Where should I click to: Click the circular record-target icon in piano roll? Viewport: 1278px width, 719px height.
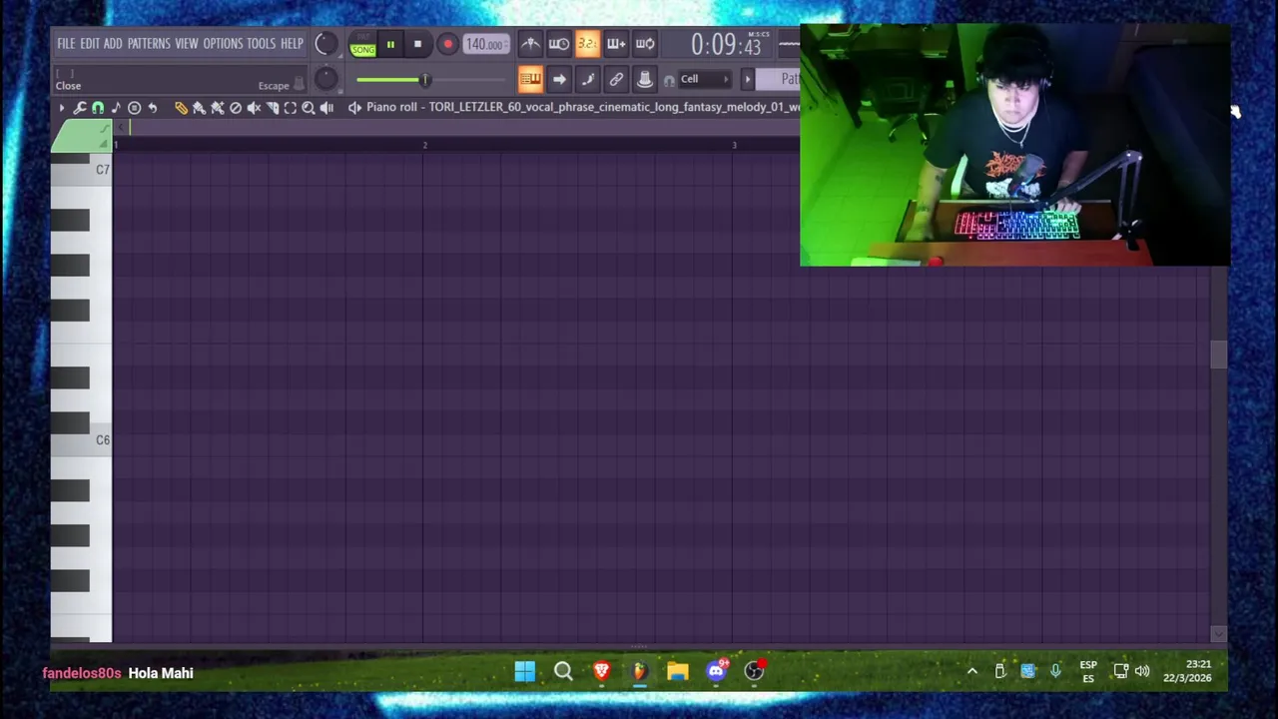[x=134, y=108]
